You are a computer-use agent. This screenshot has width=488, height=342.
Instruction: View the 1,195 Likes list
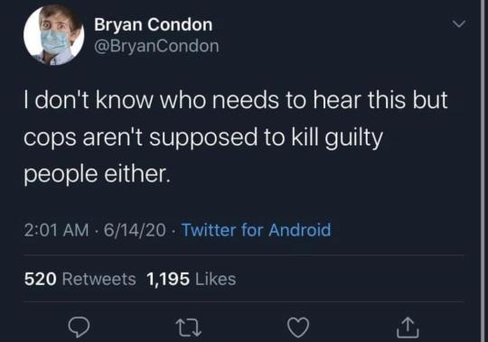coord(191,279)
